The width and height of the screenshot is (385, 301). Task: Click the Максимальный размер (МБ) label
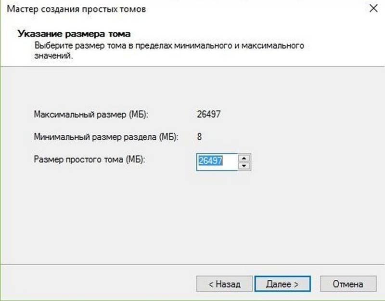[x=91, y=115]
